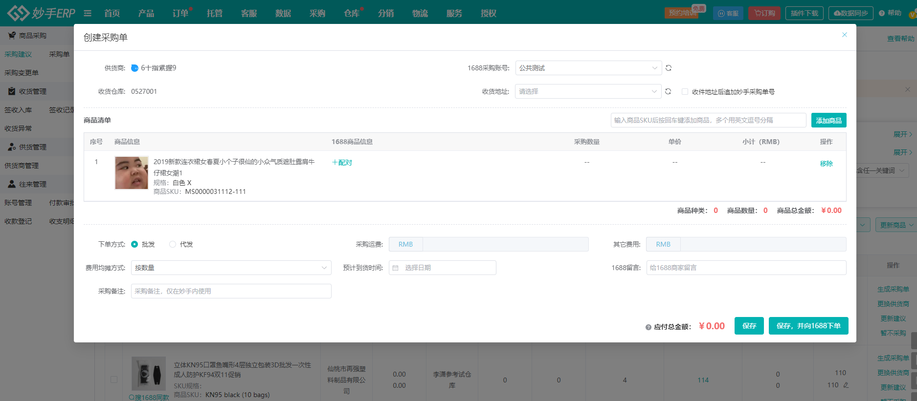Expand the first 展开 filter row
Screen dimensions: 917x401
click(x=902, y=134)
